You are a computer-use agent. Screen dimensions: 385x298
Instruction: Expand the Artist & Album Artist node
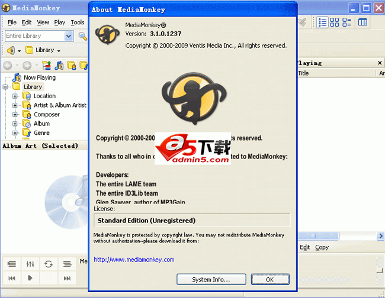click(15, 105)
